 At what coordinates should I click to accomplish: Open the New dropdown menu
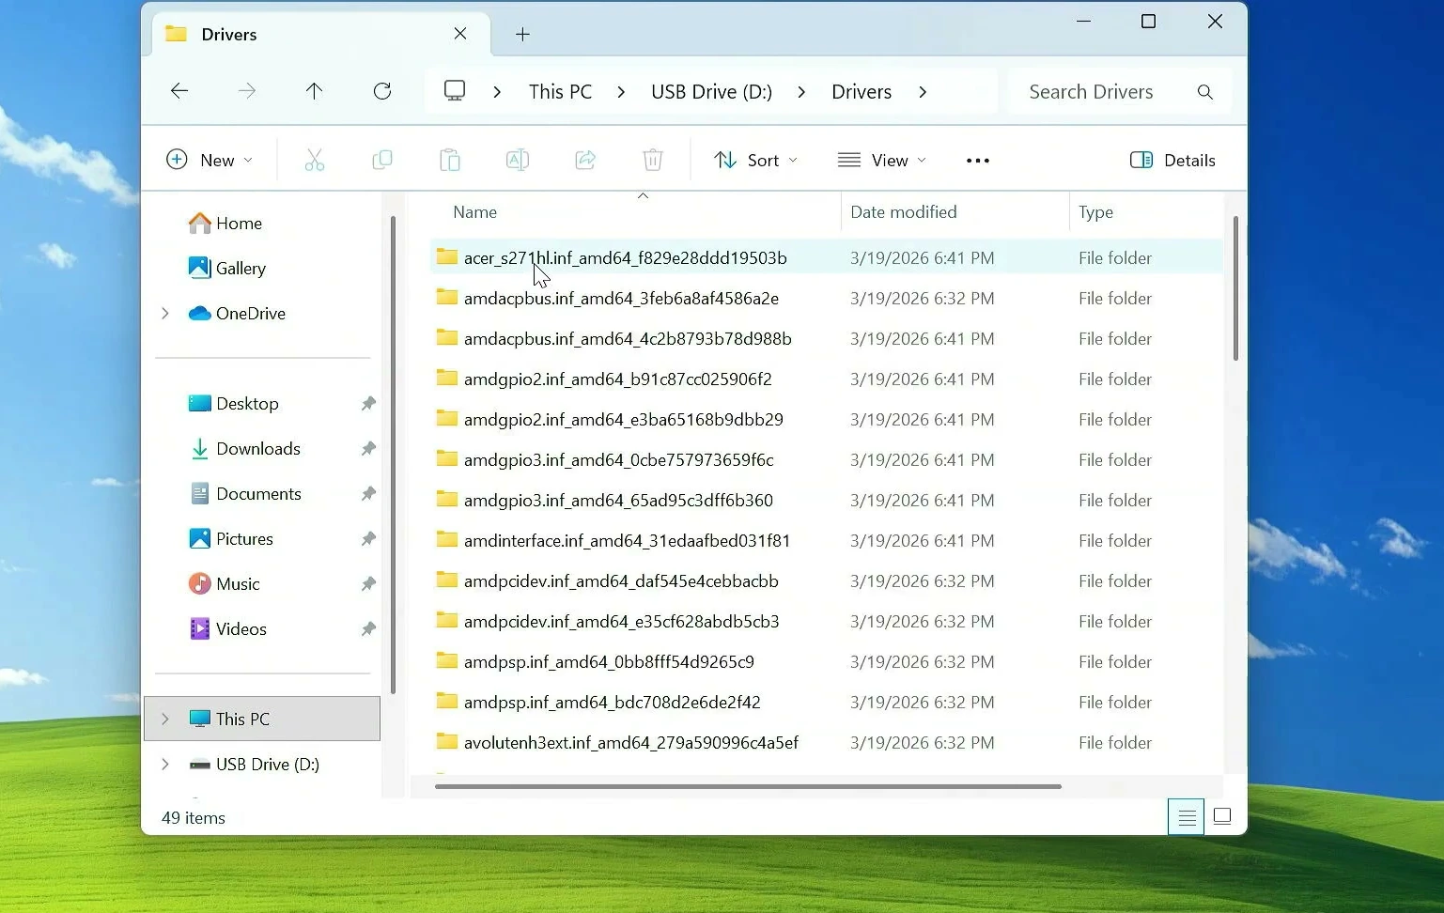tap(209, 161)
